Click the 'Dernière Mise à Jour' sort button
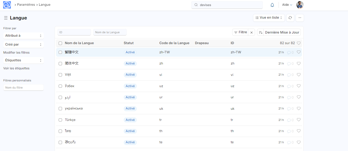Image resolution: width=348 pixels, height=151 pixels. click(282, 32)
